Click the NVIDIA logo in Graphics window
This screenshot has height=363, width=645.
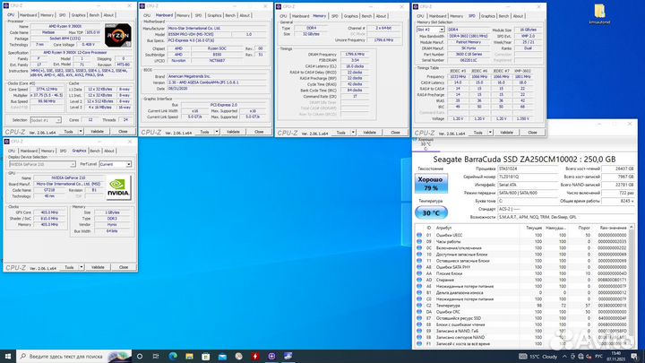[118, 187]
